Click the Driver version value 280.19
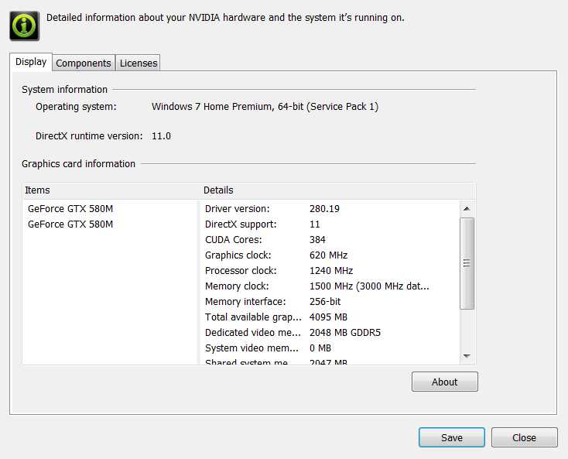Image resolution: width=568 pixels, height=459 pixels. (324, 209)
